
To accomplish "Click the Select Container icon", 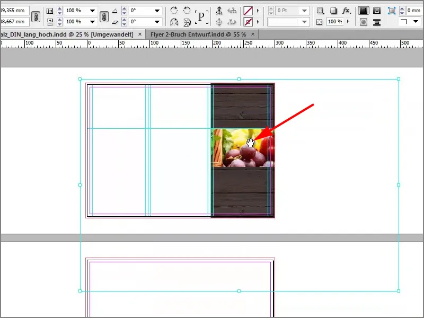I will pos(219,11).
